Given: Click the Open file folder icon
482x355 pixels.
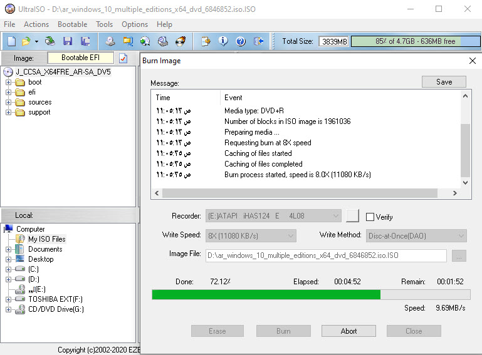Looking at the screenshot, I should click(26, 41).
